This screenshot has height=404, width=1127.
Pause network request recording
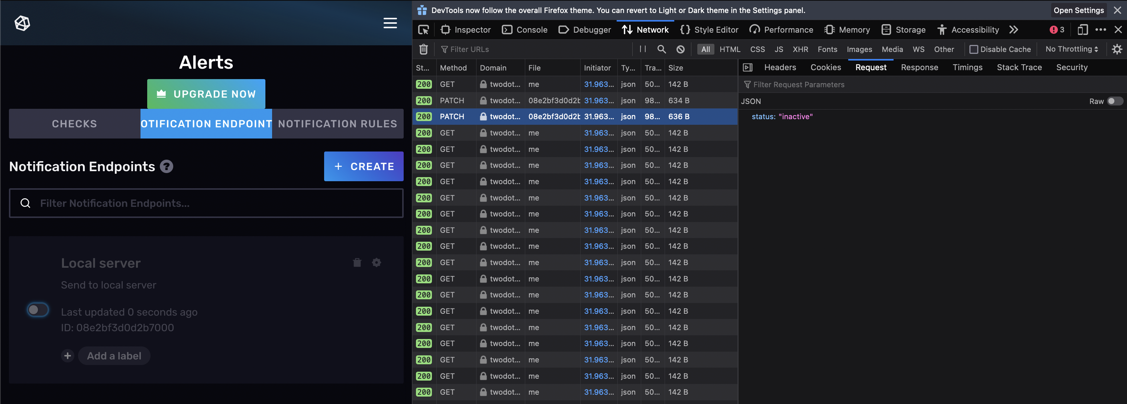(642, 49)
